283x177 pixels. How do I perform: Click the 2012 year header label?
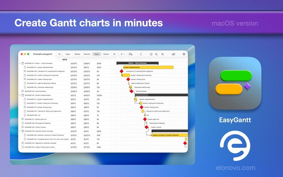click(x=65, y=59)
